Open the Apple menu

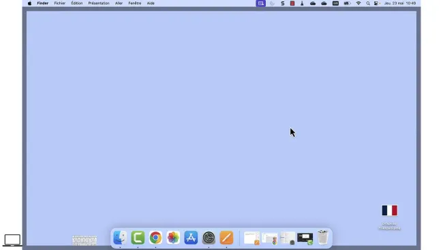tap(29, 3)
